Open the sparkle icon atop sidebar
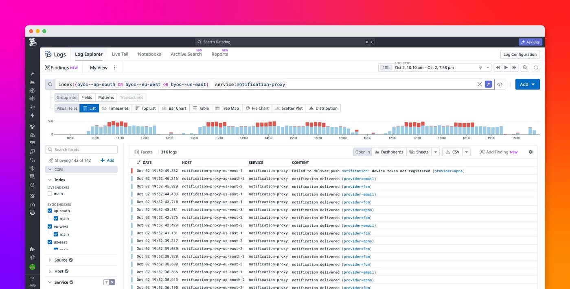This screenshot has width=570, height=289. click(32, 74)
